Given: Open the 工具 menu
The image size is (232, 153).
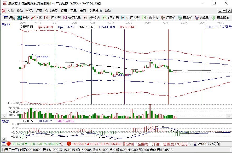Looking at the screenshot, I should [x=73, y=11].
